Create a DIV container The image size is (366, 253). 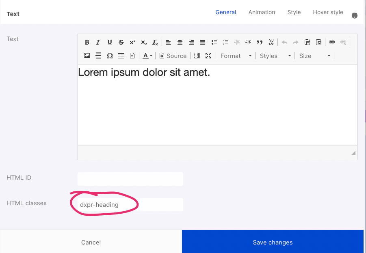(x=271, y=42)
